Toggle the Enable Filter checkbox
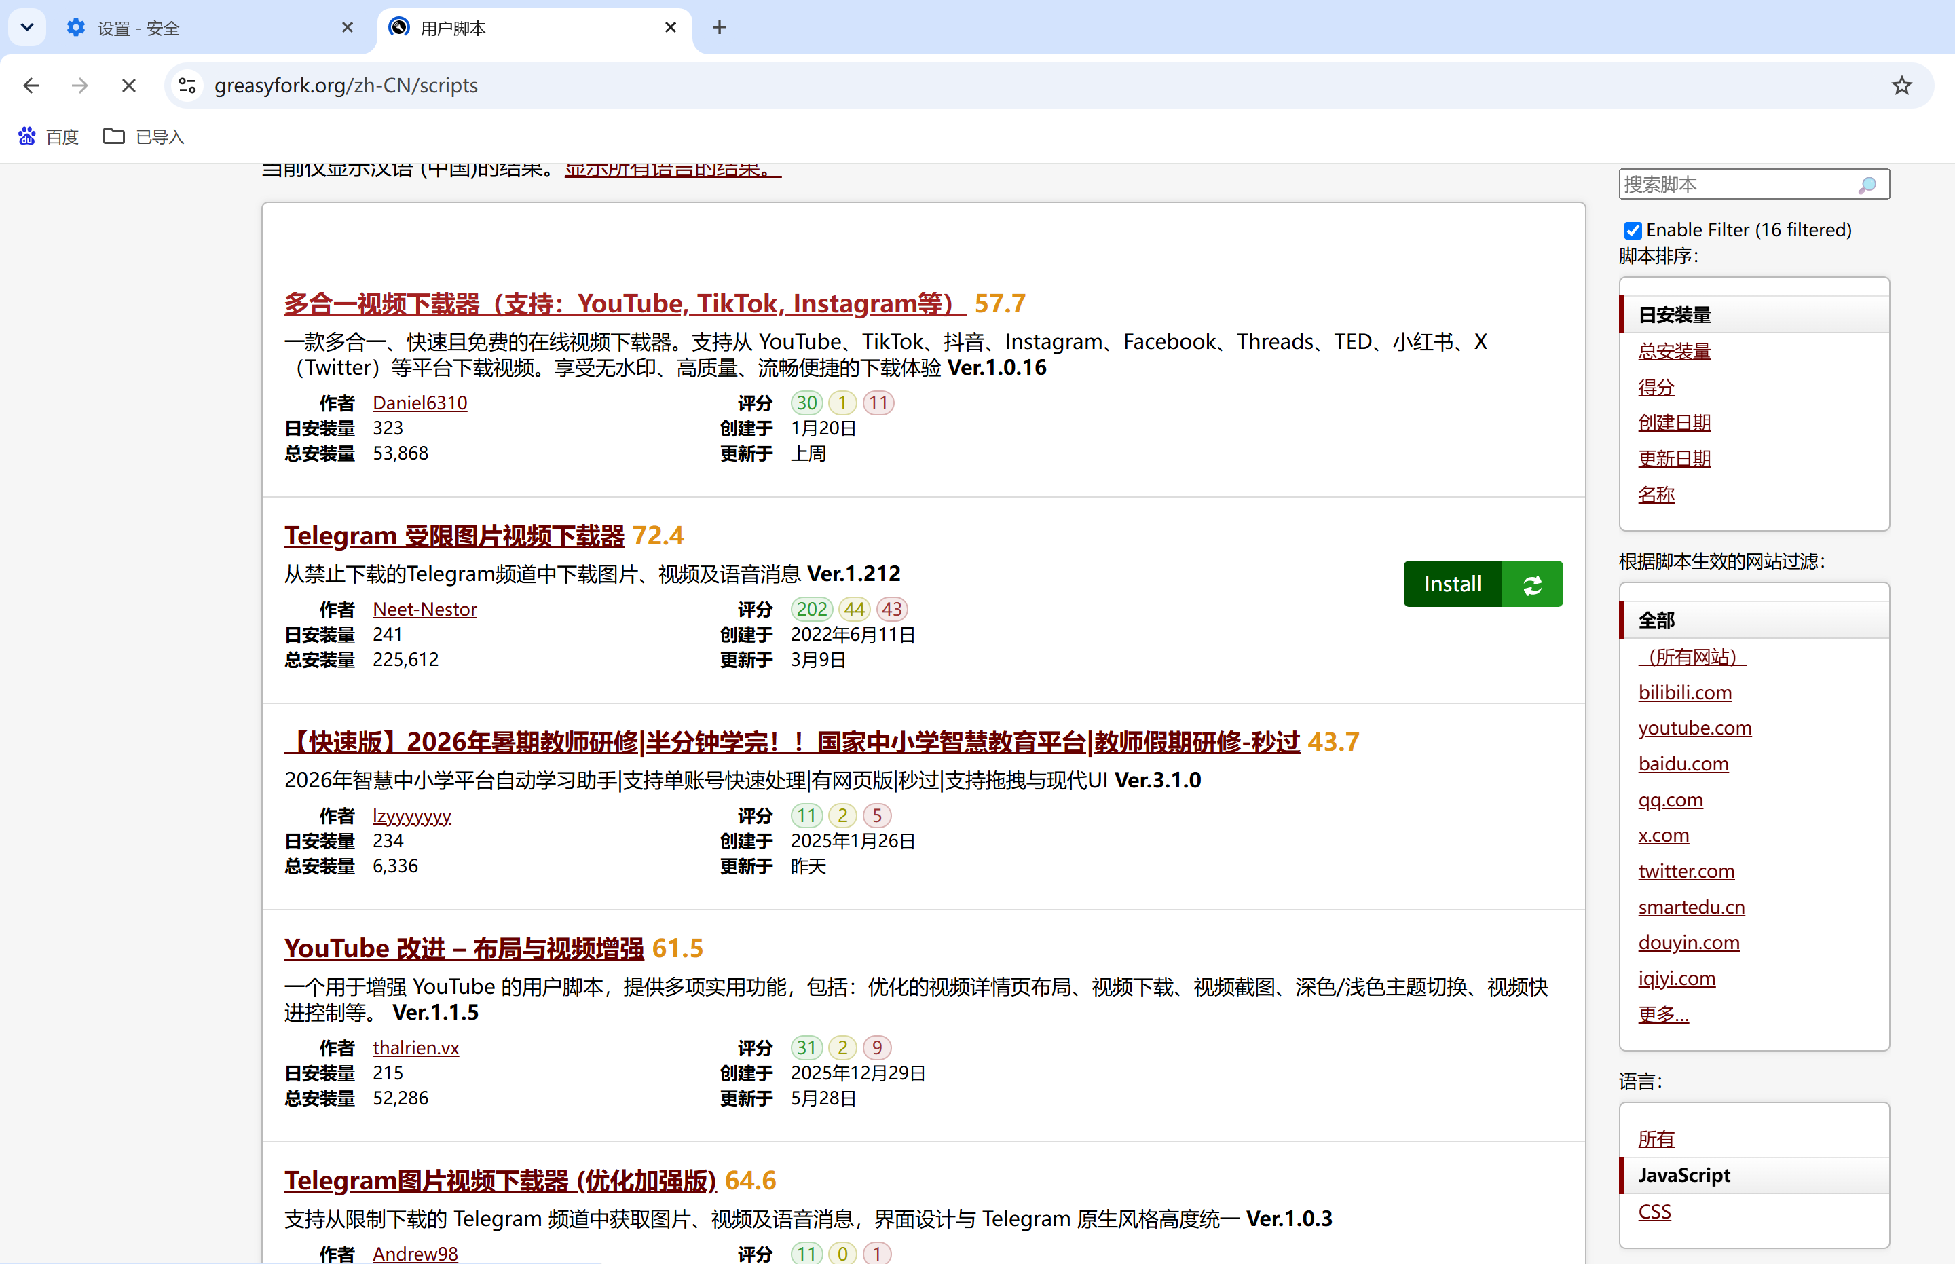Screen dimensions: 1955x1264 [1633, 231]
